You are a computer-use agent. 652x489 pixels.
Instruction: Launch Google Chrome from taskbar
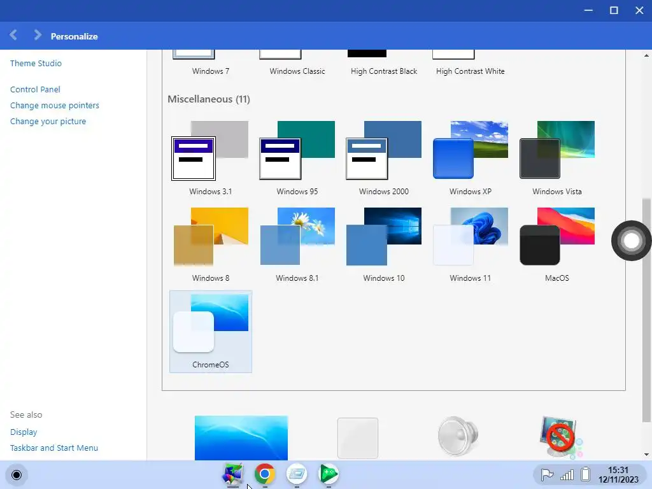pos(265,474)
